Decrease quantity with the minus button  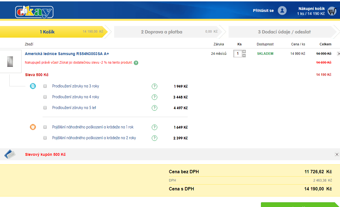(244, 55)
